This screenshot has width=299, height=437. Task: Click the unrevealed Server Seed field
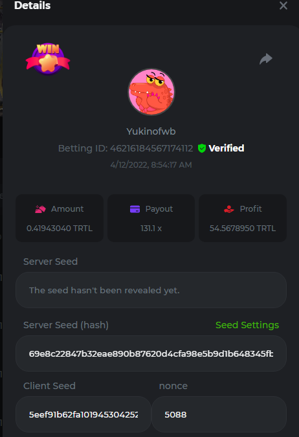[151, 290]
